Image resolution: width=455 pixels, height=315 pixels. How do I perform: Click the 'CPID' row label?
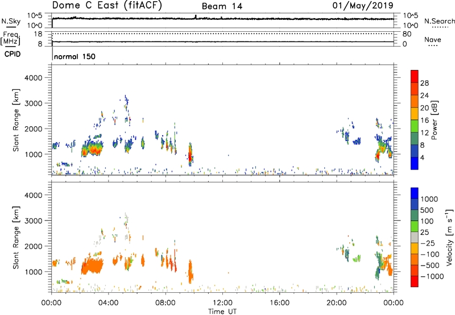pyautogui.click(x=13, y=54)
